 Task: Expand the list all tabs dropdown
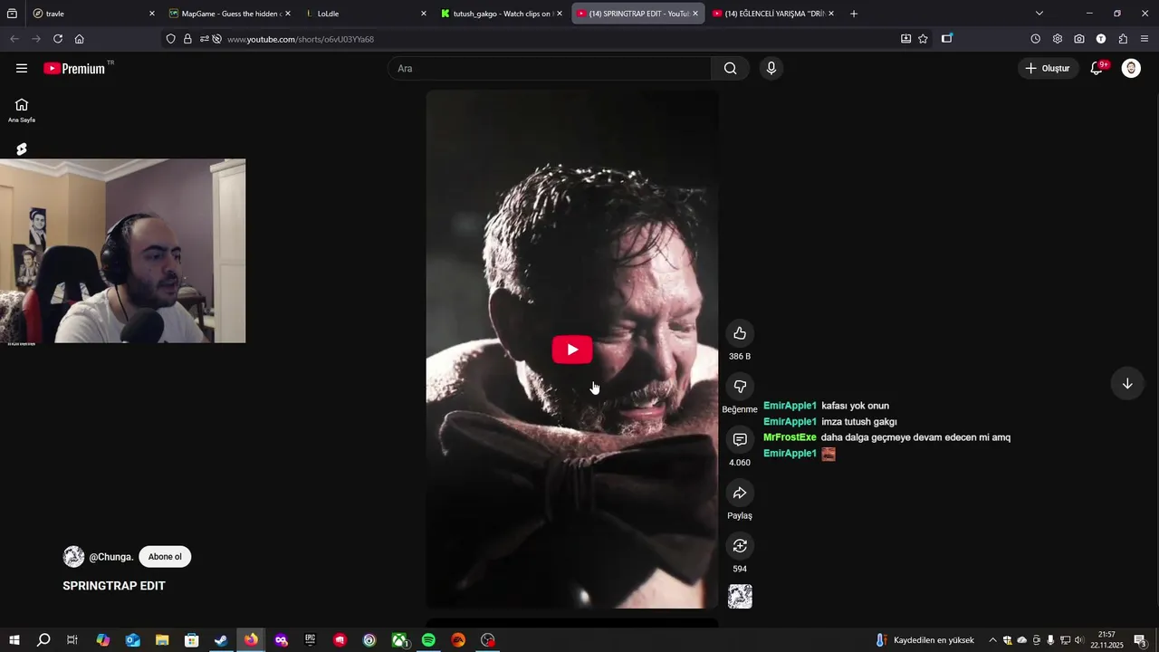click(1039, 14)
